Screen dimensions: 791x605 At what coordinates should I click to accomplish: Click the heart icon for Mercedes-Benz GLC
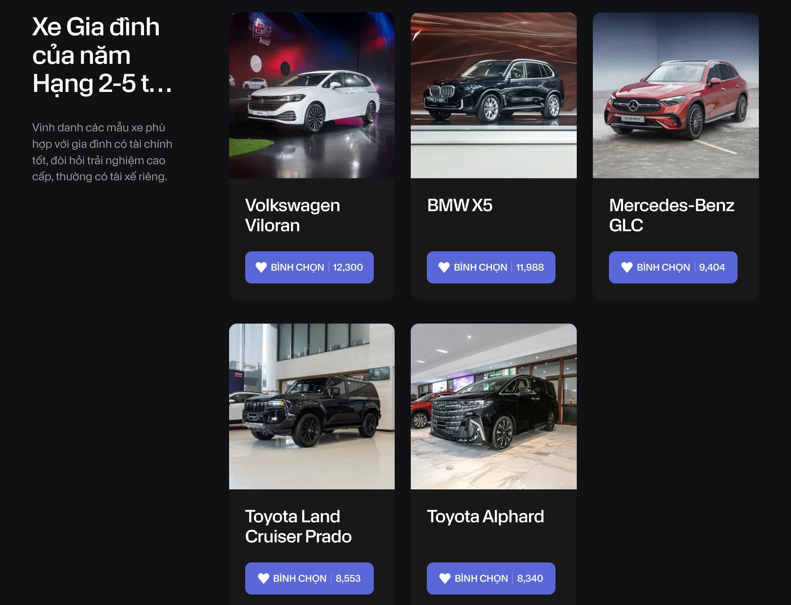[x=627, y=267]
